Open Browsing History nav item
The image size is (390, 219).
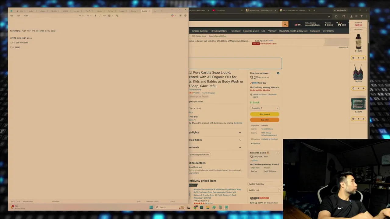(x=219, y=31)
